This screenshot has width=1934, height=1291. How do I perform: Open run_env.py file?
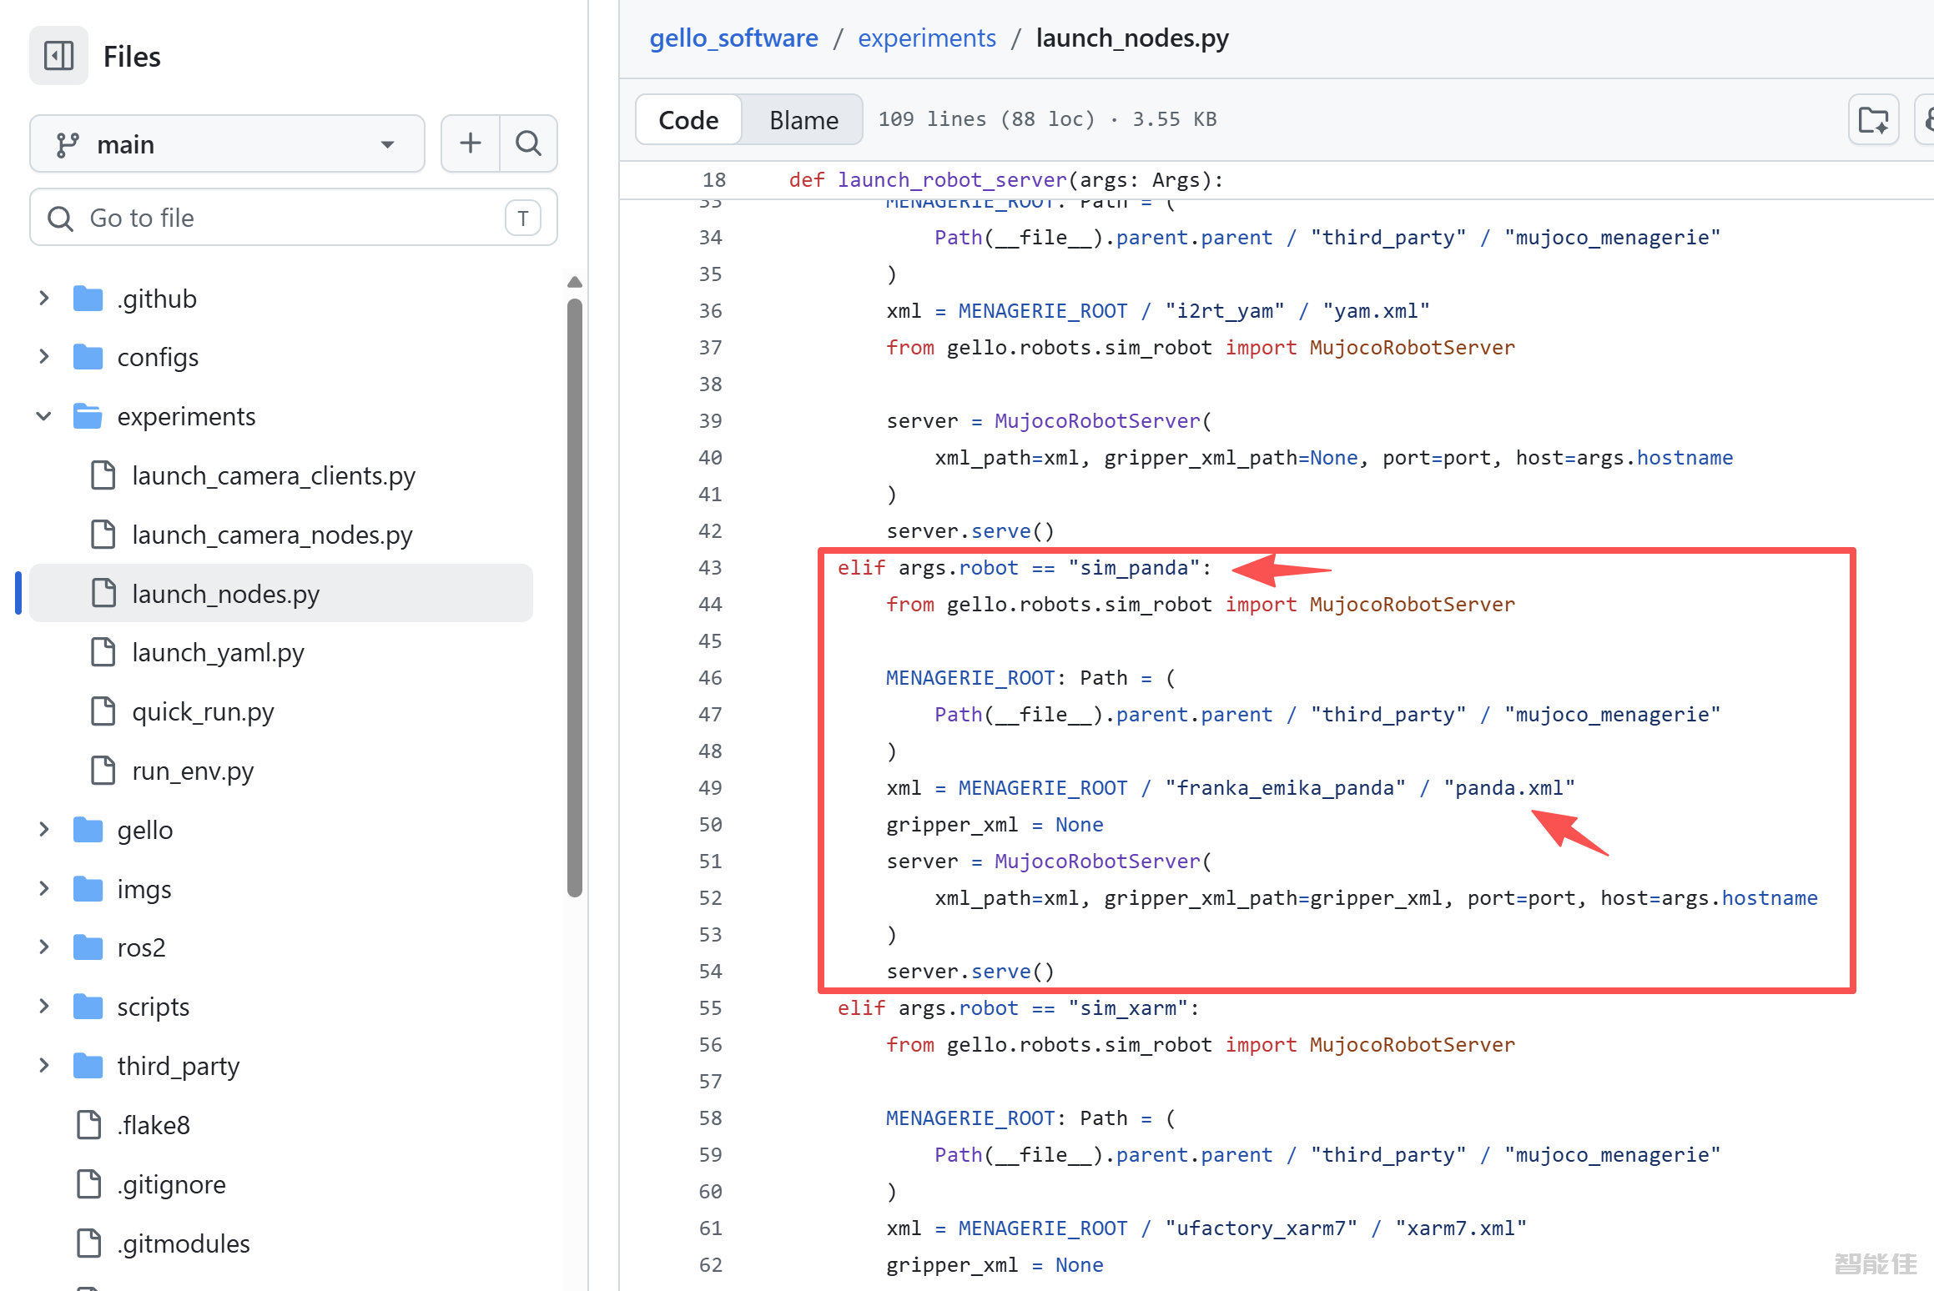click(193, 771)
